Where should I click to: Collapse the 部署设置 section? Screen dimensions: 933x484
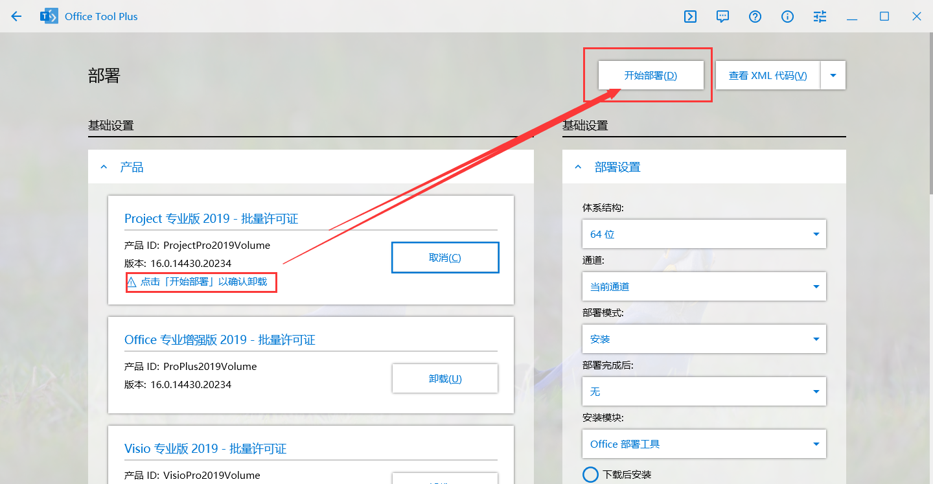pos(578,167)
